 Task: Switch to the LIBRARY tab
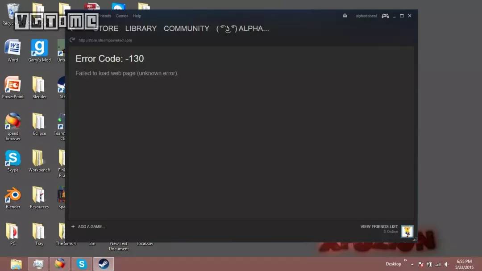click(141, 29)
